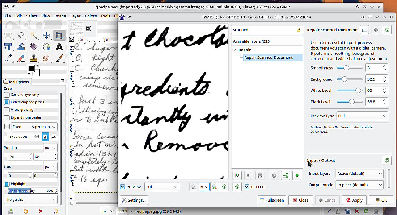397x215 pixels.
Task: Select the Smudge finger tool
Action: 46,58
